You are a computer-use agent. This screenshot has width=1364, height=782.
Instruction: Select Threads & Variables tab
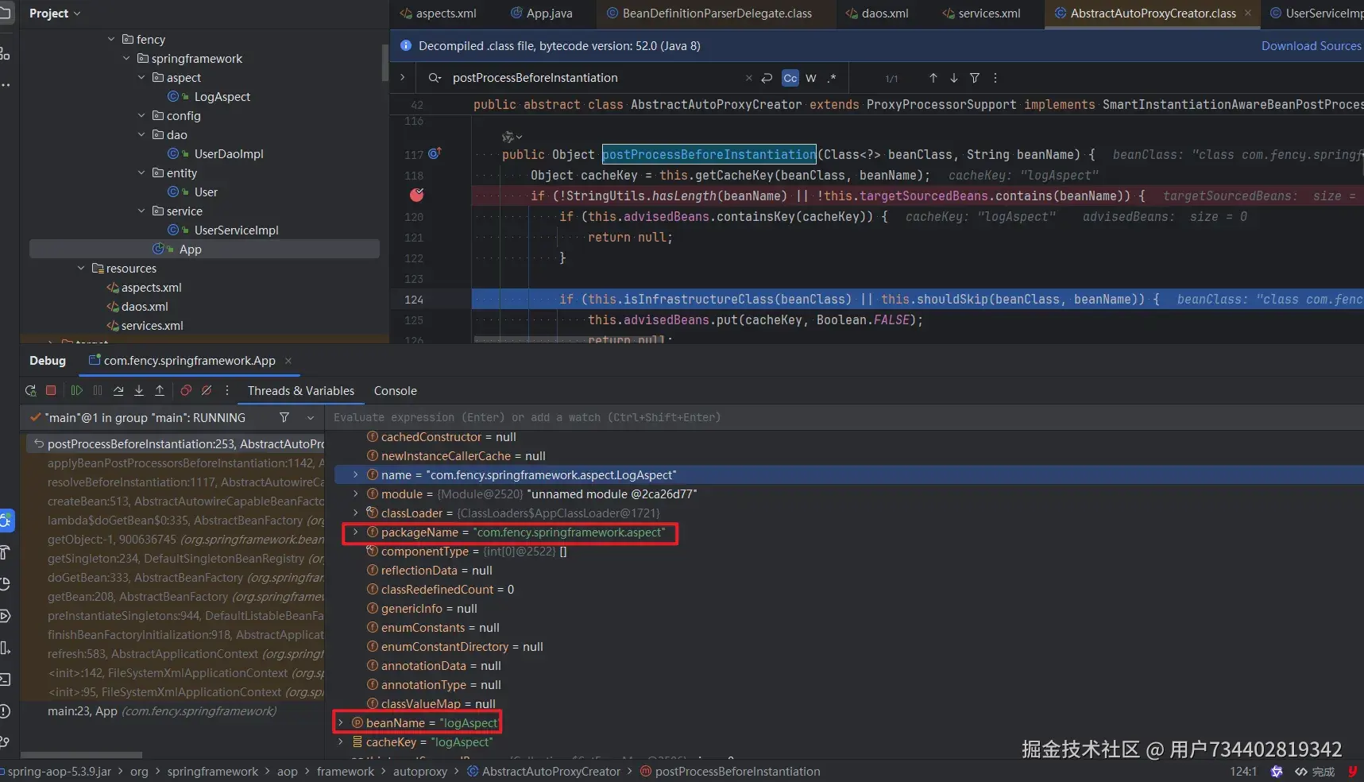click(301, 391)
